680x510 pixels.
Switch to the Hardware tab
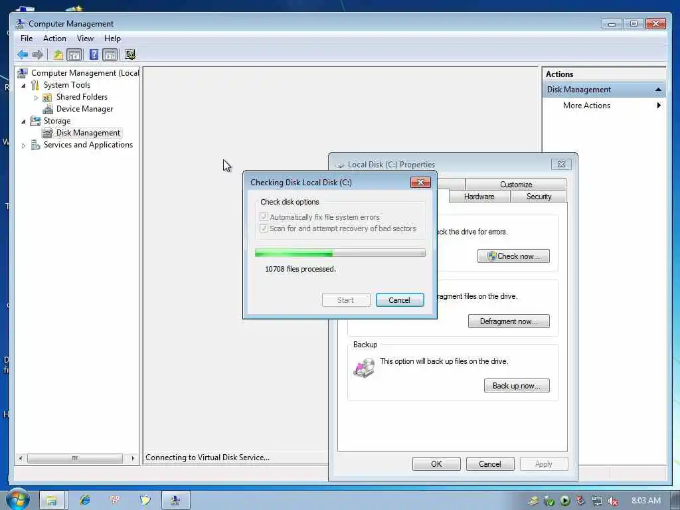(479, 197)
